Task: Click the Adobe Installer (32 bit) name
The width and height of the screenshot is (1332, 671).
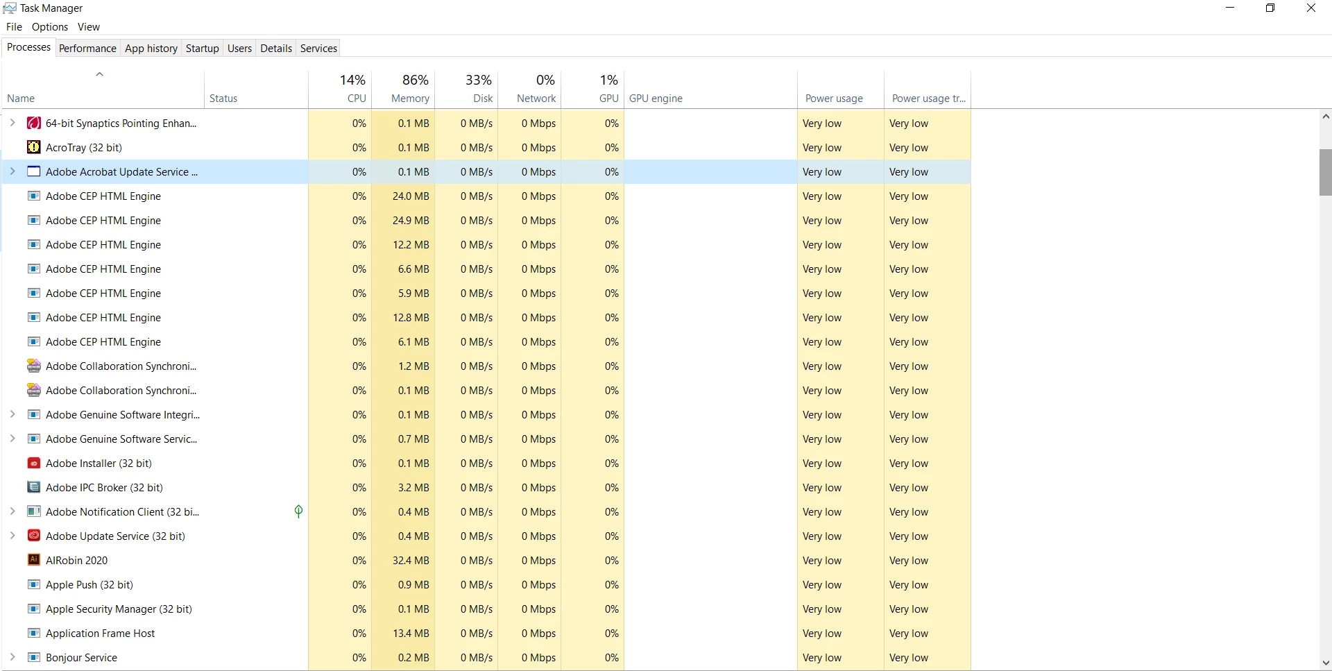Action: [x=99, y=464]
